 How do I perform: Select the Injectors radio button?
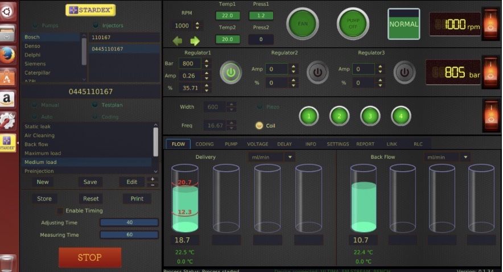tap(95, 26)
